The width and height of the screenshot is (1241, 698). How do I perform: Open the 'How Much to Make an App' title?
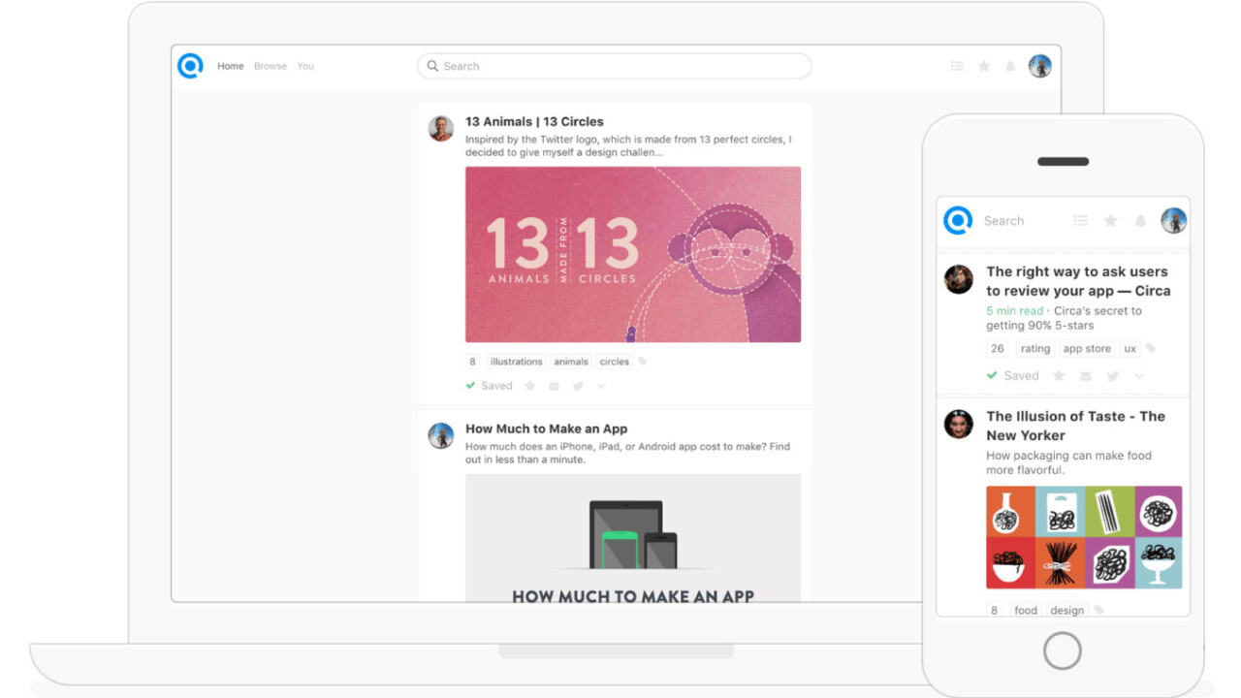(546, 428)
